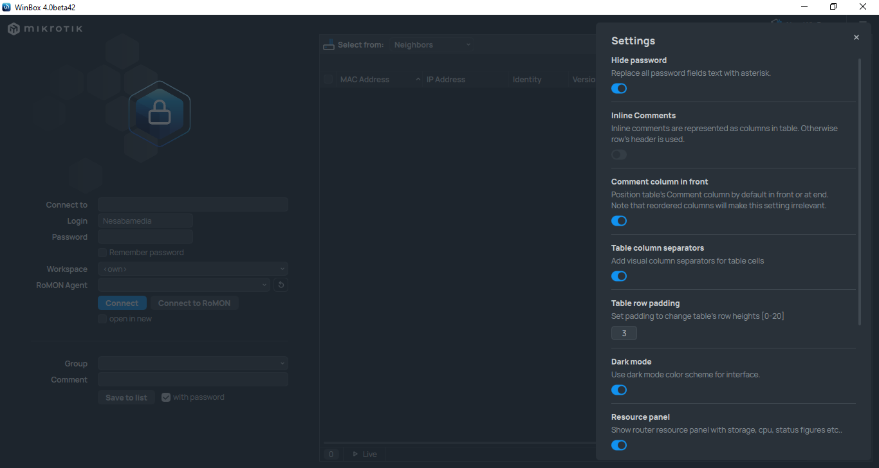879x468 pixels.
Task: Click MAC Address column sort arrow
Action: pyautogui.click(x=418, y=80)
